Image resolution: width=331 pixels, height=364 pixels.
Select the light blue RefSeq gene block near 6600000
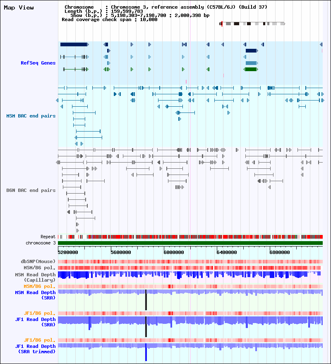click(x=252, y=63)
